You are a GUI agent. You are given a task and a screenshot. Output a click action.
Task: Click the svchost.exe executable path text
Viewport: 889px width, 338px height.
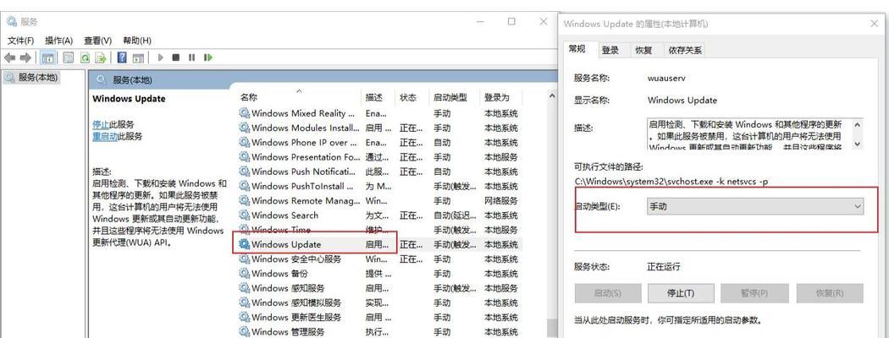671,181
